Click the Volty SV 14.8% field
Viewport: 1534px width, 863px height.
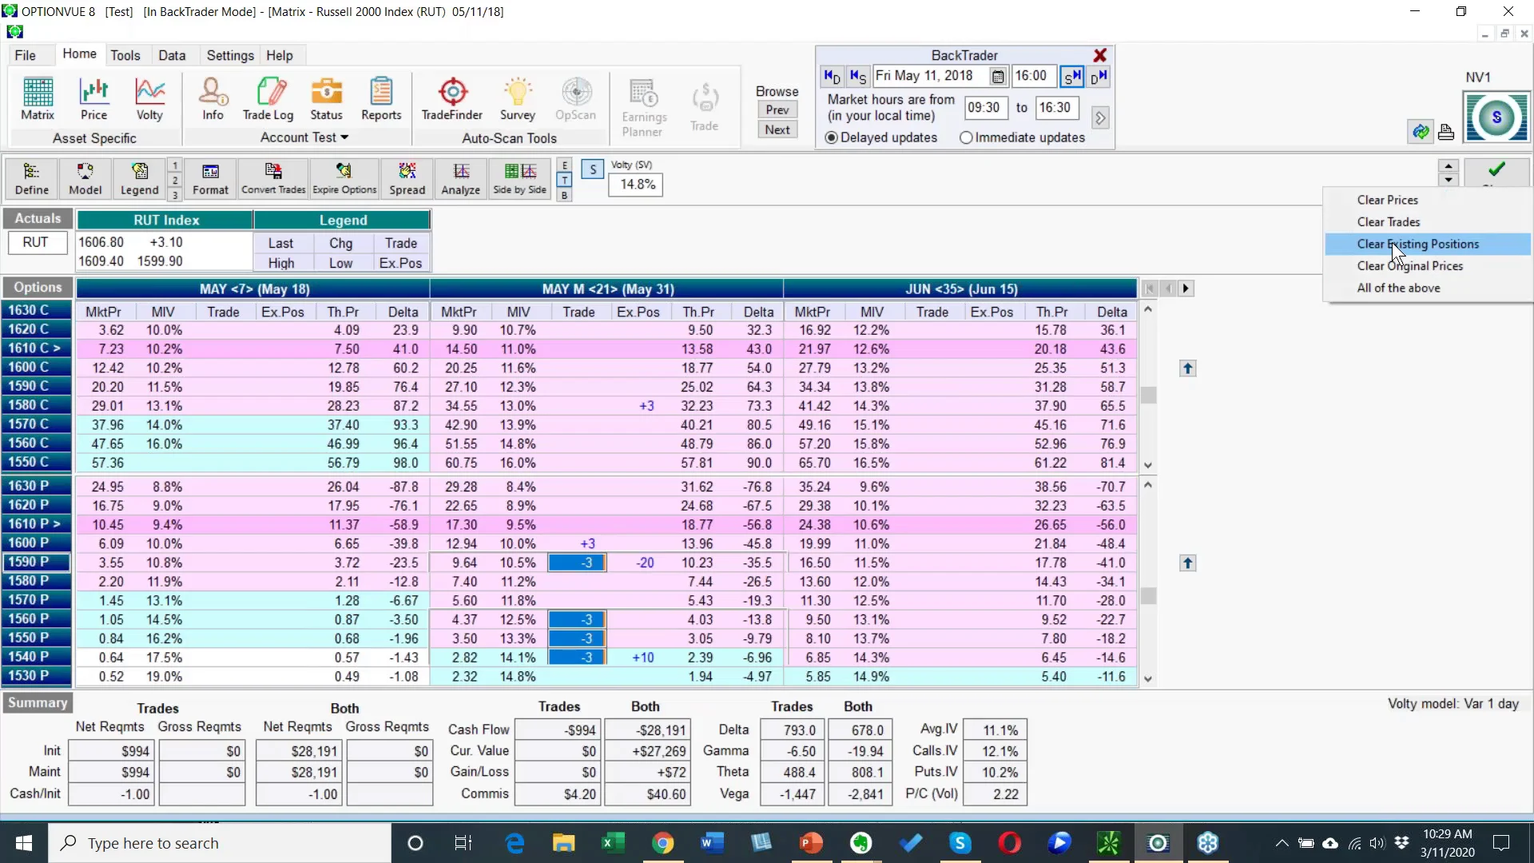pos(636,185)
